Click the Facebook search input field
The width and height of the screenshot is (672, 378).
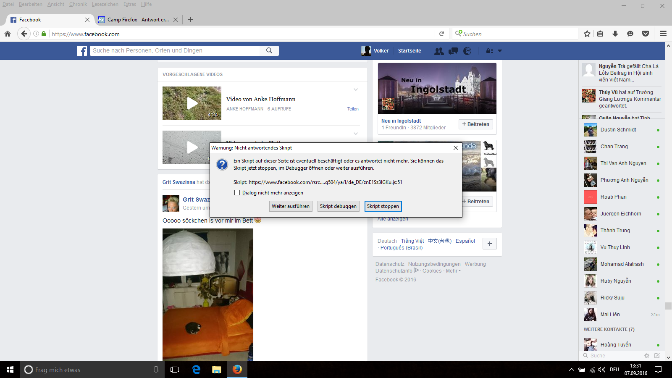pyautogui.click(x=176, y=50)
